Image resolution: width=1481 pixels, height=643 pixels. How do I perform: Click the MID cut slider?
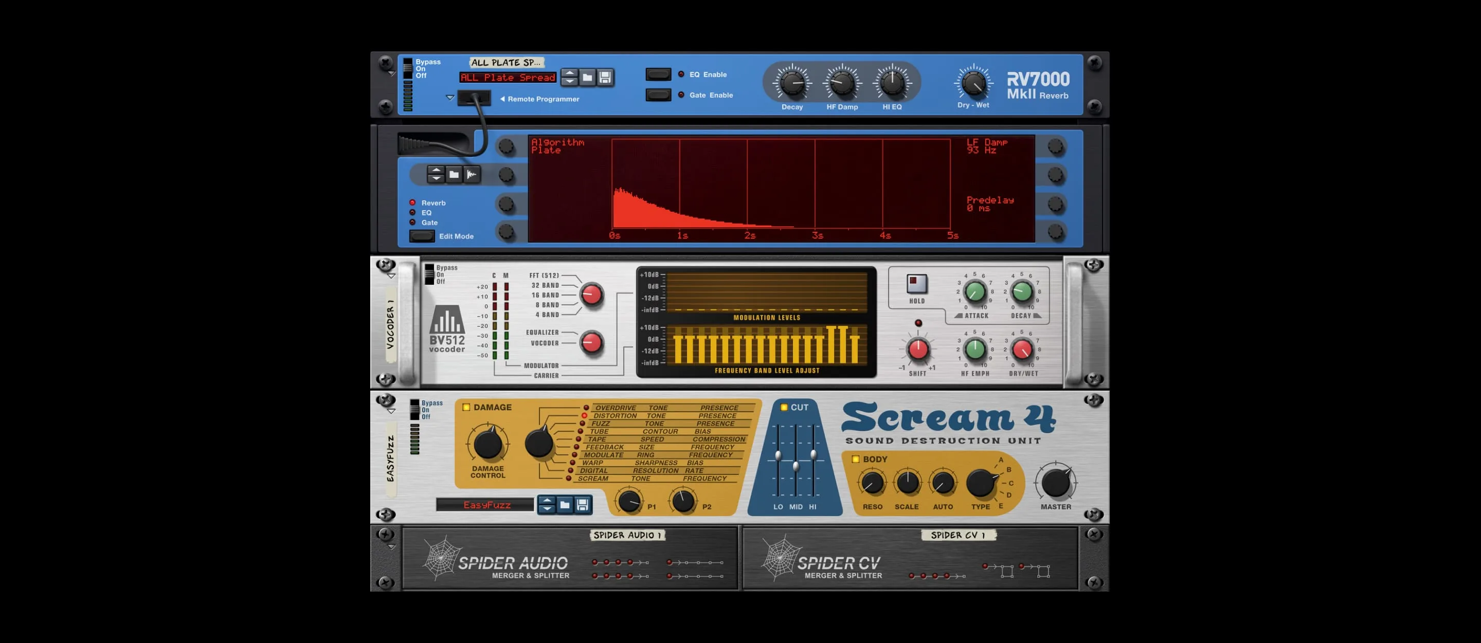tap(796, 466)
